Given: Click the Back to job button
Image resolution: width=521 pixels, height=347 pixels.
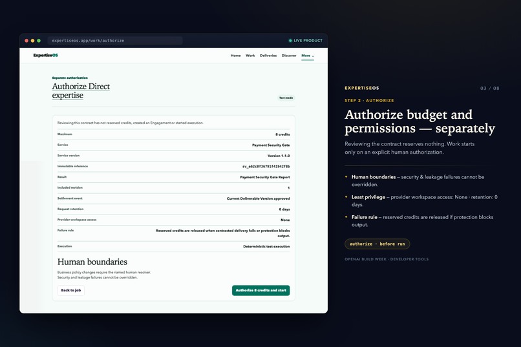Looking at the screenshot, I should point(70,290).
